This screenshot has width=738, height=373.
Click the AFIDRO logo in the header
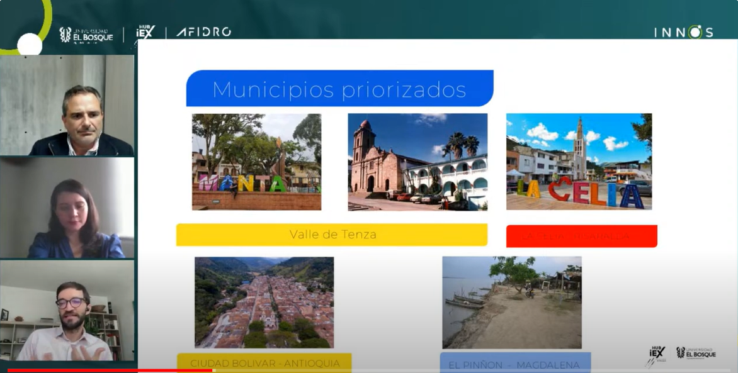point(203,32)
